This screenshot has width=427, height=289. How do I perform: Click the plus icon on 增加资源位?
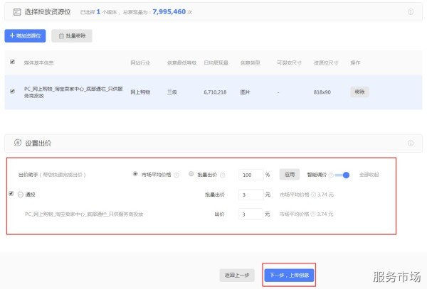click(x=12, y=36)
